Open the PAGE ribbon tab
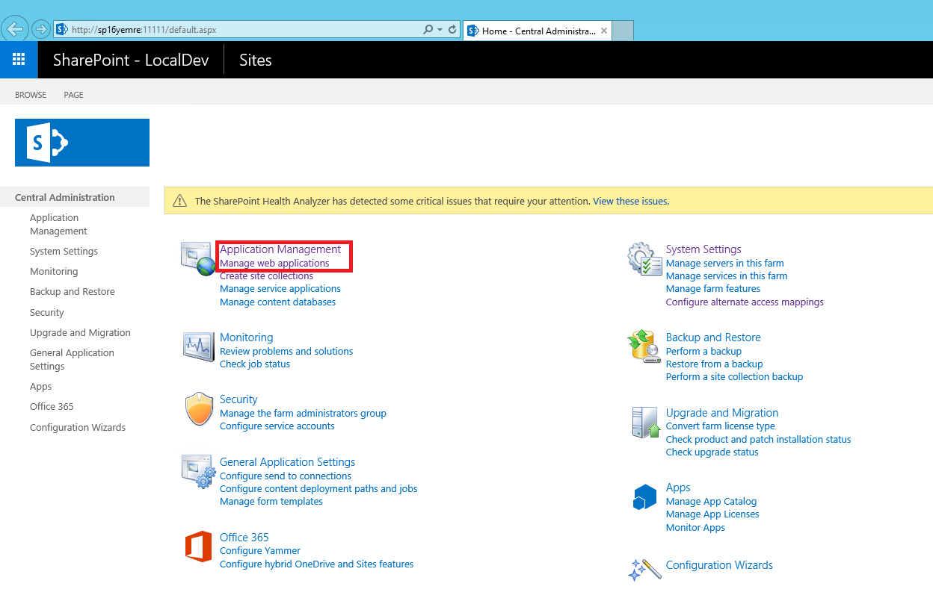Viewport: 933px width, 607px height. (73, 95)
